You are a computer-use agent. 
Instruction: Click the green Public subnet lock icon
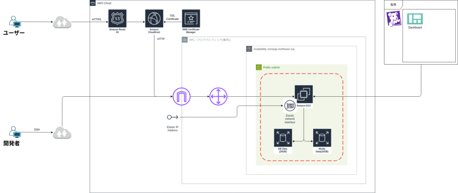pyautogui.click(x=259, y=67)
